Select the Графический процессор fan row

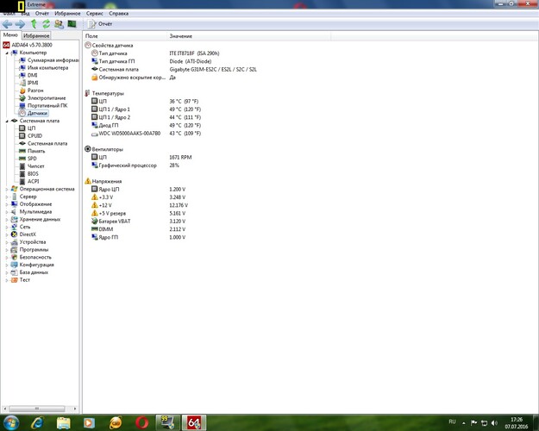click(135, 166)
